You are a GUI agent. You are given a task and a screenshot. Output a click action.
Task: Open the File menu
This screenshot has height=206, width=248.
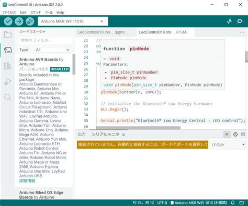click(9, 13)
